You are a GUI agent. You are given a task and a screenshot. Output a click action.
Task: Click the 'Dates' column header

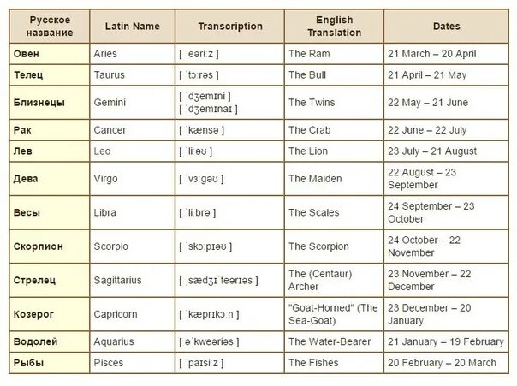446,27
